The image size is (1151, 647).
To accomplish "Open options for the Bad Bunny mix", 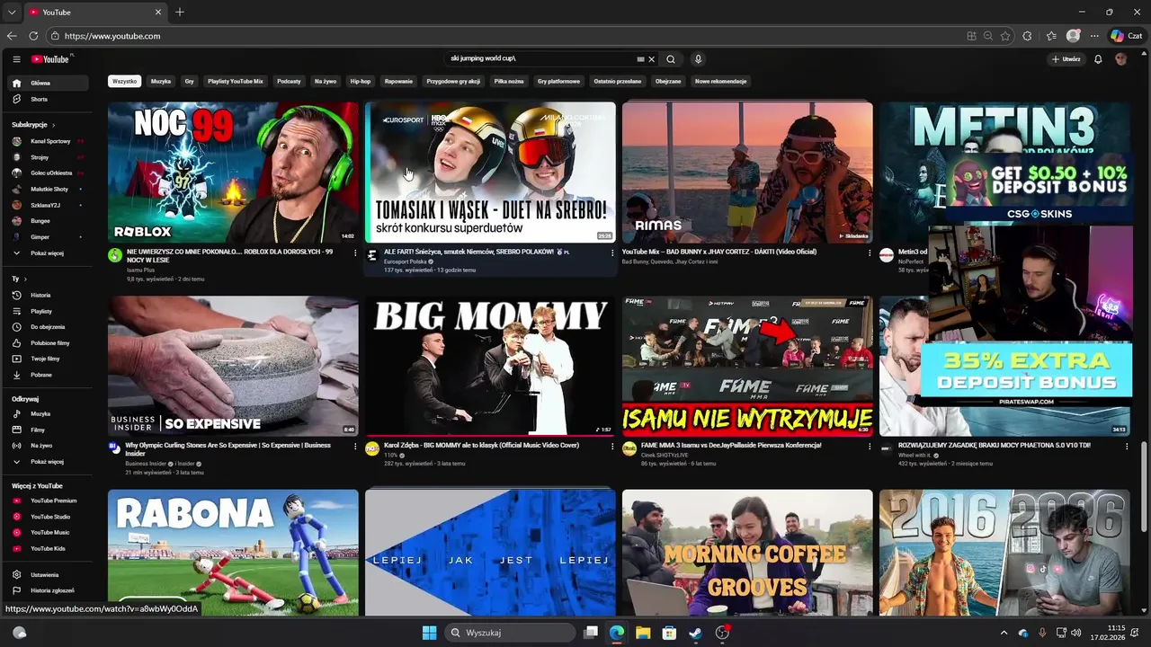I will [x=870, y=253].
